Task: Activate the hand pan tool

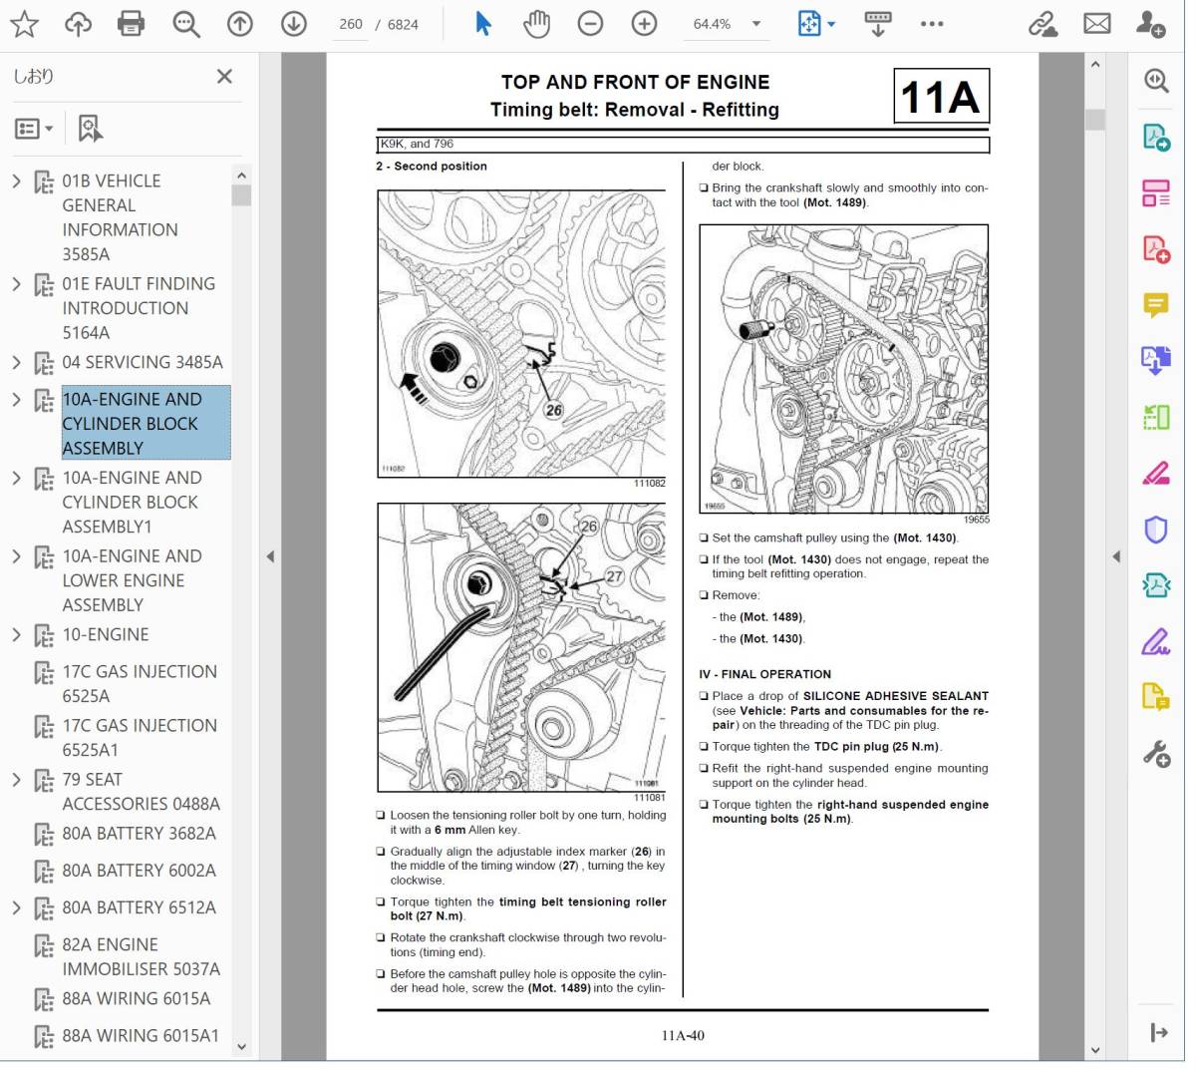Action: coord(536,24)
